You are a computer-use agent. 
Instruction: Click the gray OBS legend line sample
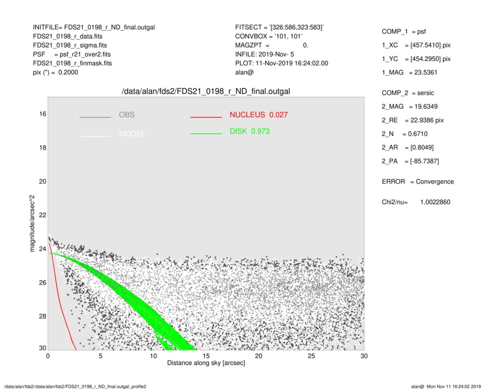(95, 117)
